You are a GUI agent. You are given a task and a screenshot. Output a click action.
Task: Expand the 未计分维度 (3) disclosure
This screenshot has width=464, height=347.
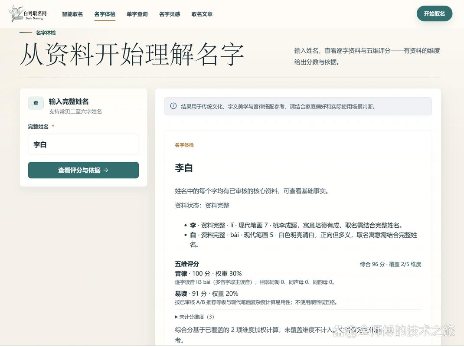[x=194, y=317]
